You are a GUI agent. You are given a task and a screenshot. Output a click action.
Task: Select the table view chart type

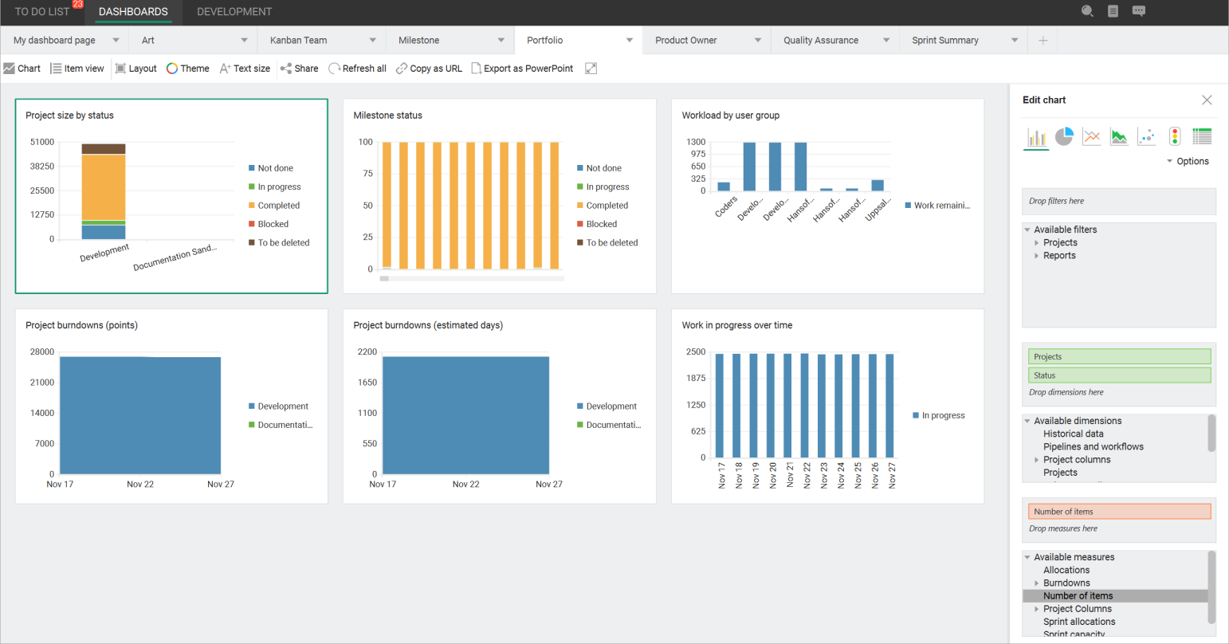(x=1202, y=135)
